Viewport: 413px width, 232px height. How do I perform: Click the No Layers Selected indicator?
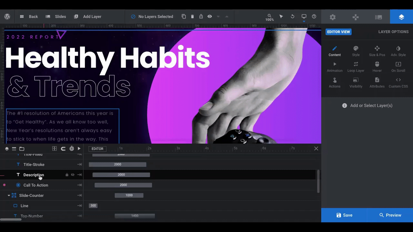pos(152,16)
